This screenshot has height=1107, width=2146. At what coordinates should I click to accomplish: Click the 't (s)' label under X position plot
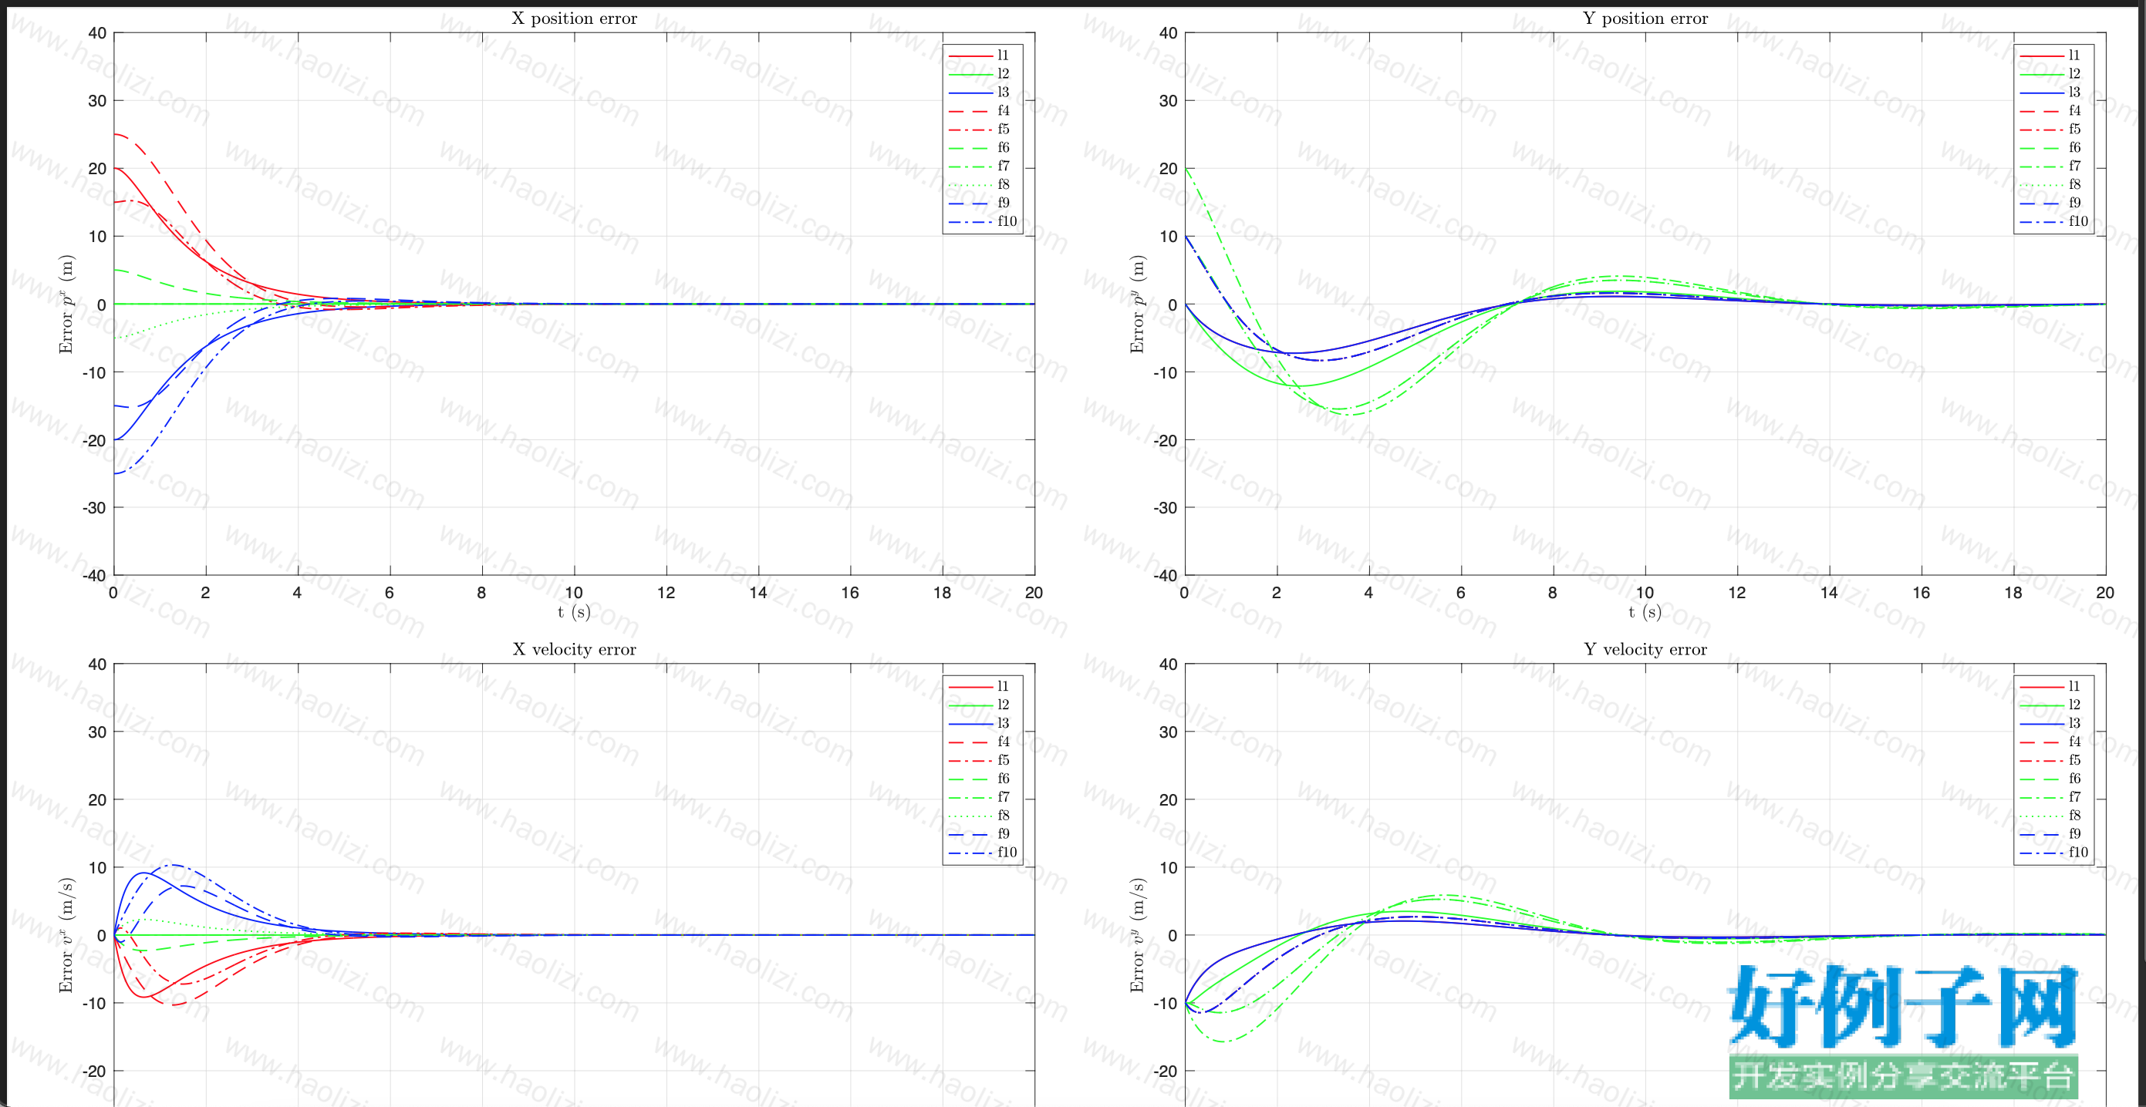[574, 613]
